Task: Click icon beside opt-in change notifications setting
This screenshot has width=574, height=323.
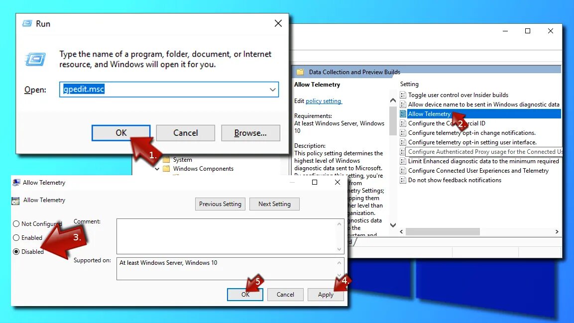Action: (403, 133)
